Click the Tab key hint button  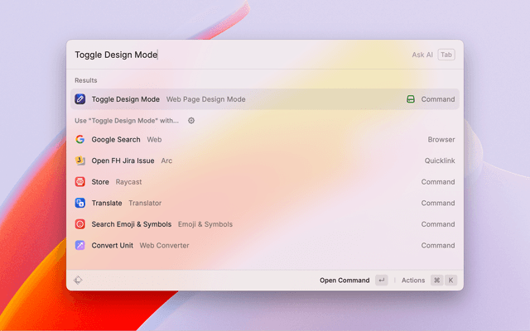tap(446, 55)
